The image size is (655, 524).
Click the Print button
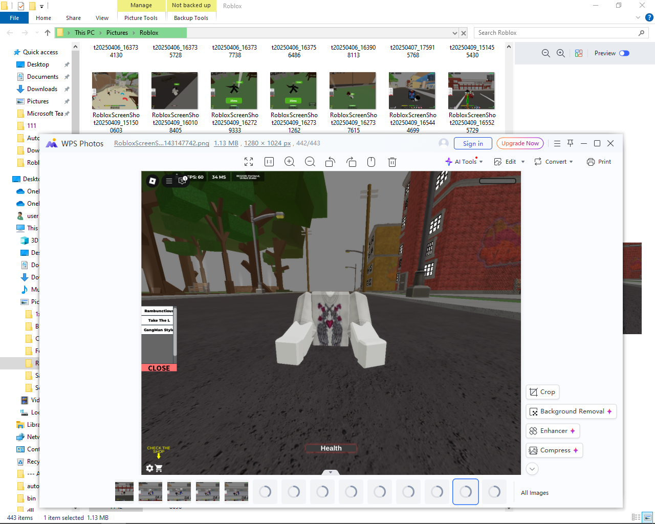599,162
